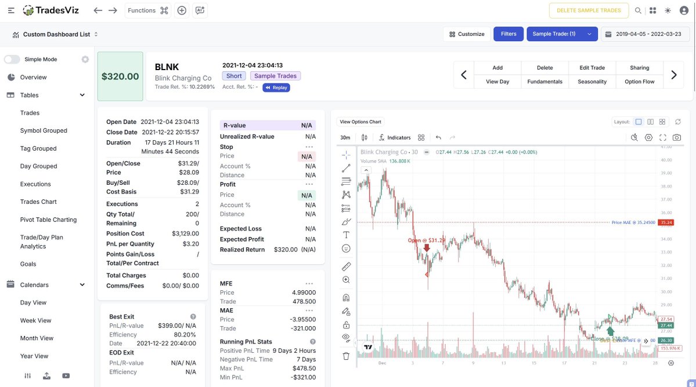Open Trades table in sidebar
Viewport: 696px width, 387px height.
point(30,113)
